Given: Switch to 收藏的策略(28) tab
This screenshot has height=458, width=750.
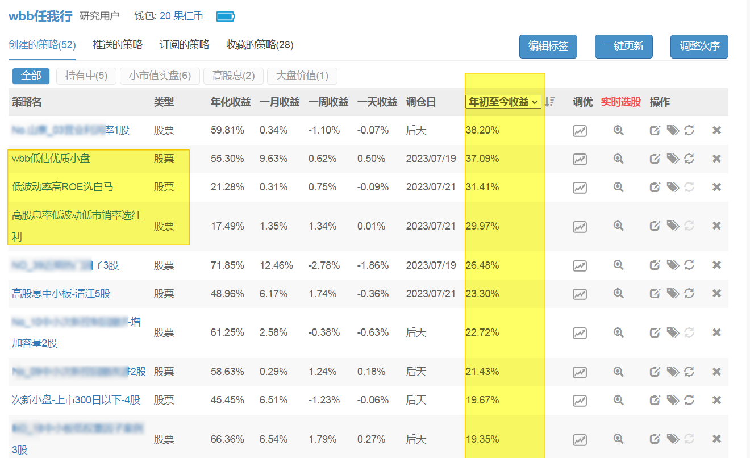Looking at the screenshot, I should 260,45.
